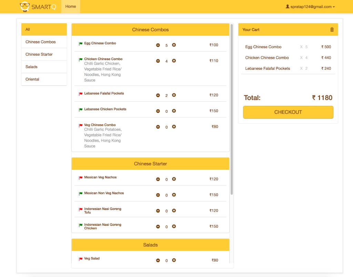The image size is (353, 277).
Task: Click minus for Indonesian Nasi Goreng Chicken
Action: coord(158,226)
